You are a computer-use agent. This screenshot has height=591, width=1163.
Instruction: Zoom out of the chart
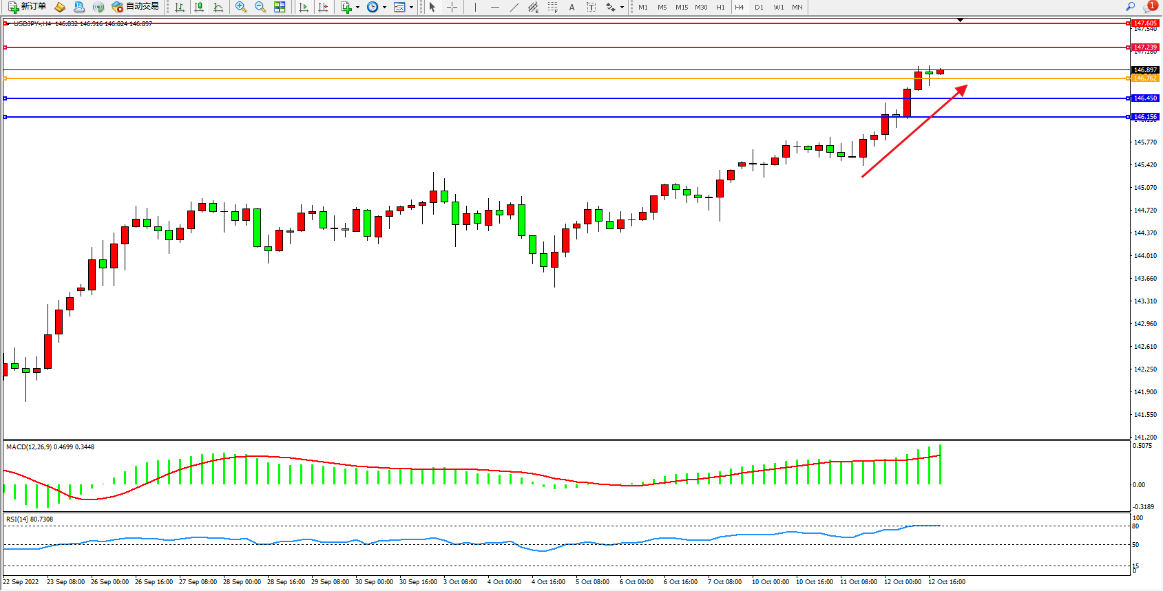tap(260, 7)
